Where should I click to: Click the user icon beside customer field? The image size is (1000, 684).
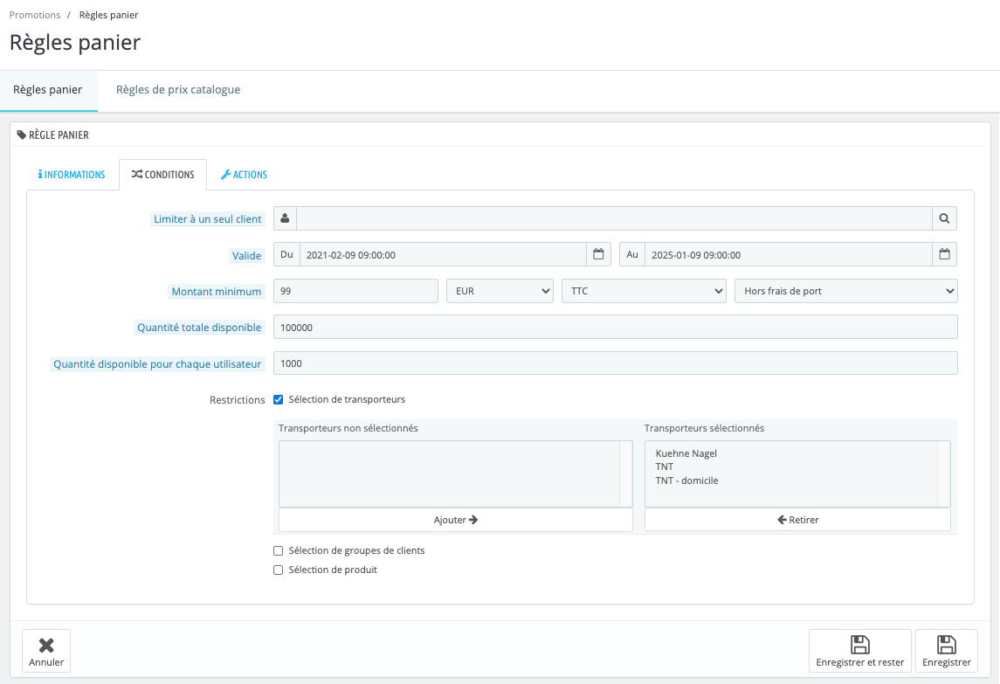click(x=285, y=218)
